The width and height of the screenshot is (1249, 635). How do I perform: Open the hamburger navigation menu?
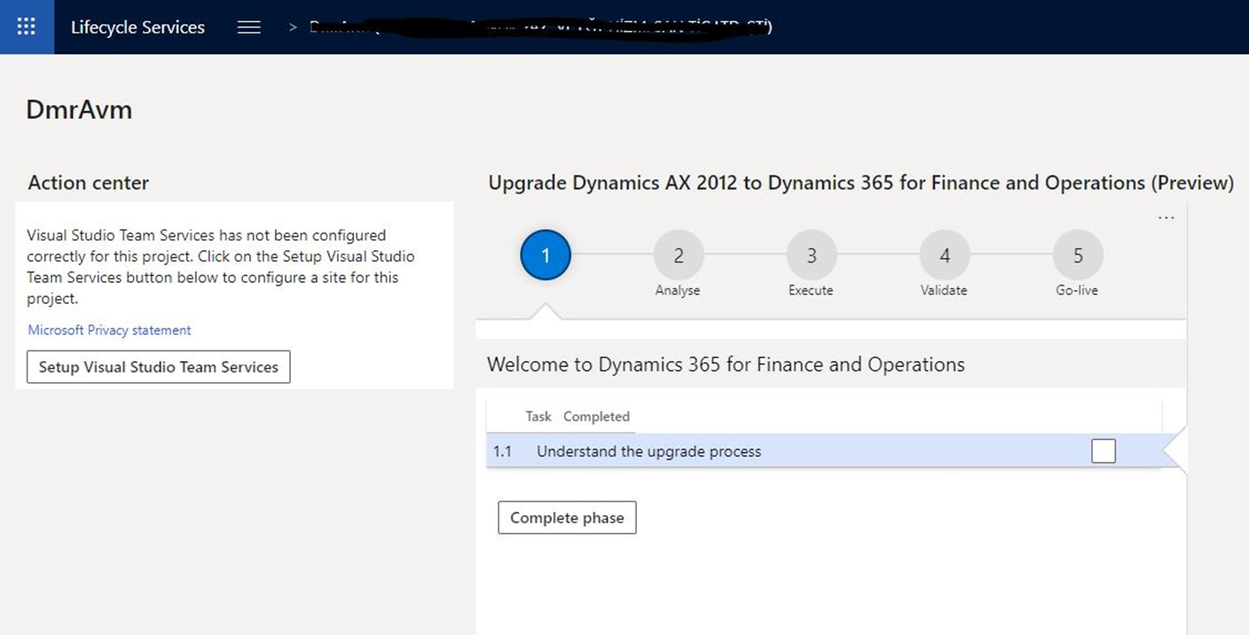click(249, 27)
